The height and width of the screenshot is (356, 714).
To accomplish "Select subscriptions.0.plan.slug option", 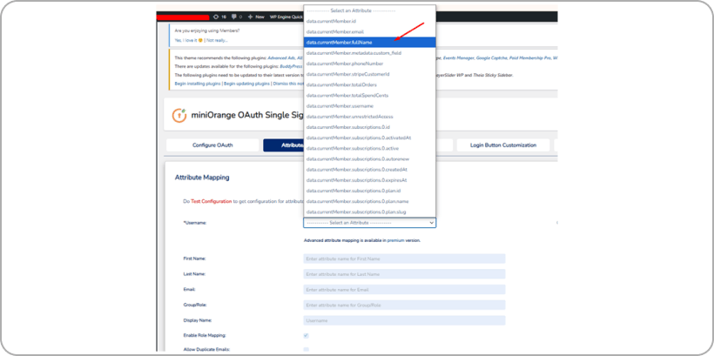I will [370, 212].
